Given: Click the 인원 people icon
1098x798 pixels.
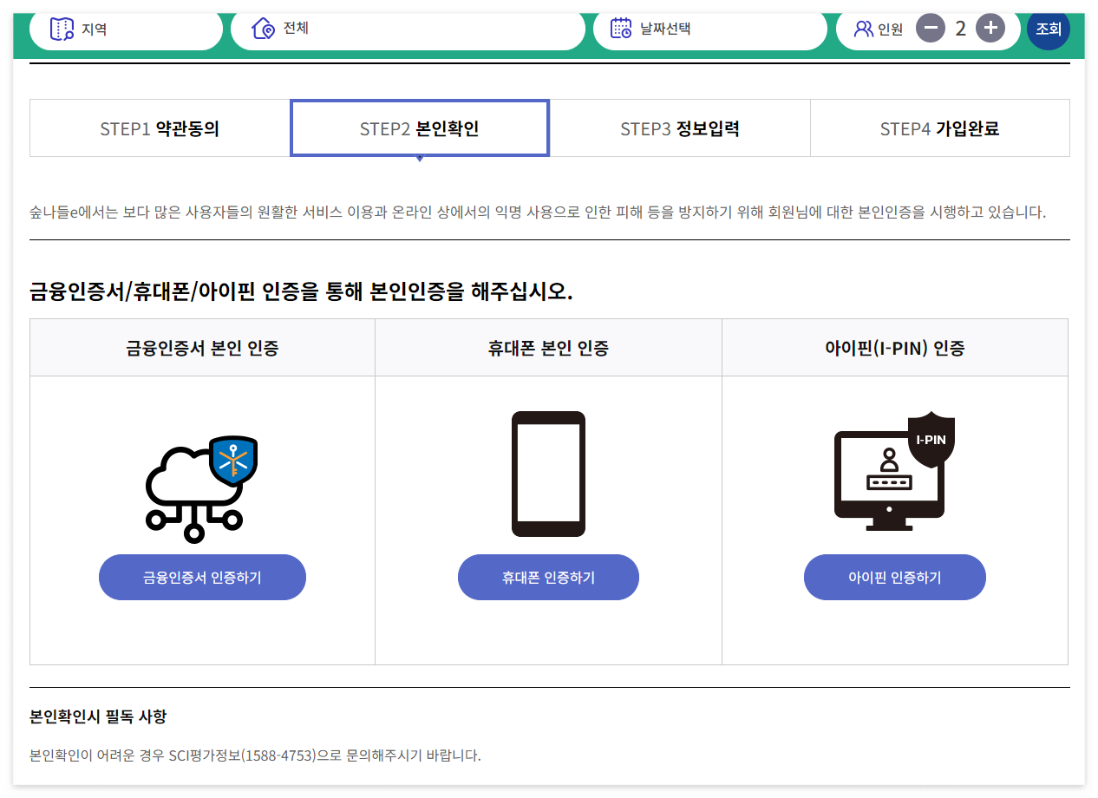Looking at the screenshot, I should (863, 28).
